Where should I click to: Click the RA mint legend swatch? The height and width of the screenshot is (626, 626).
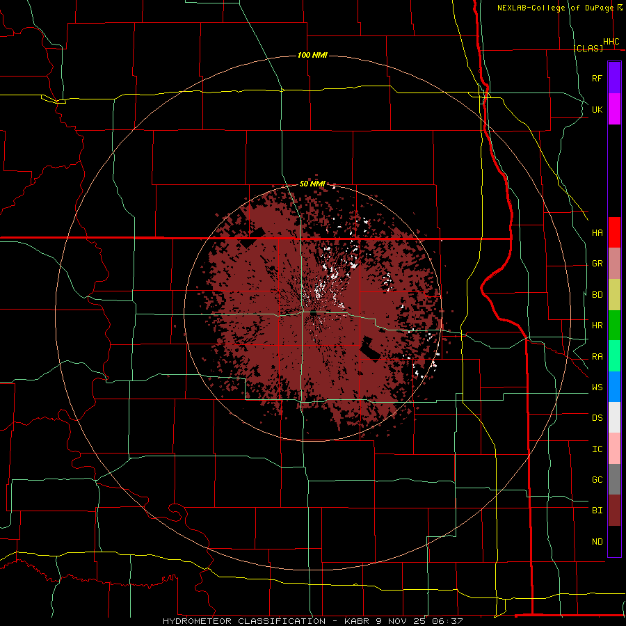pyautogui.click(x=614, y=356)
